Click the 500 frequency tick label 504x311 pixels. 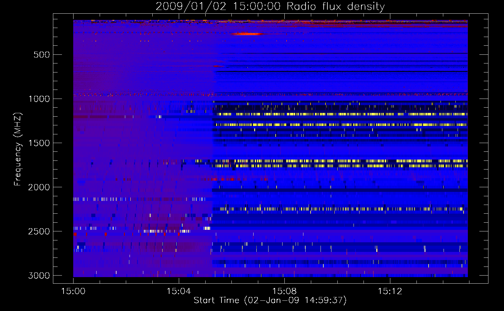42,55
